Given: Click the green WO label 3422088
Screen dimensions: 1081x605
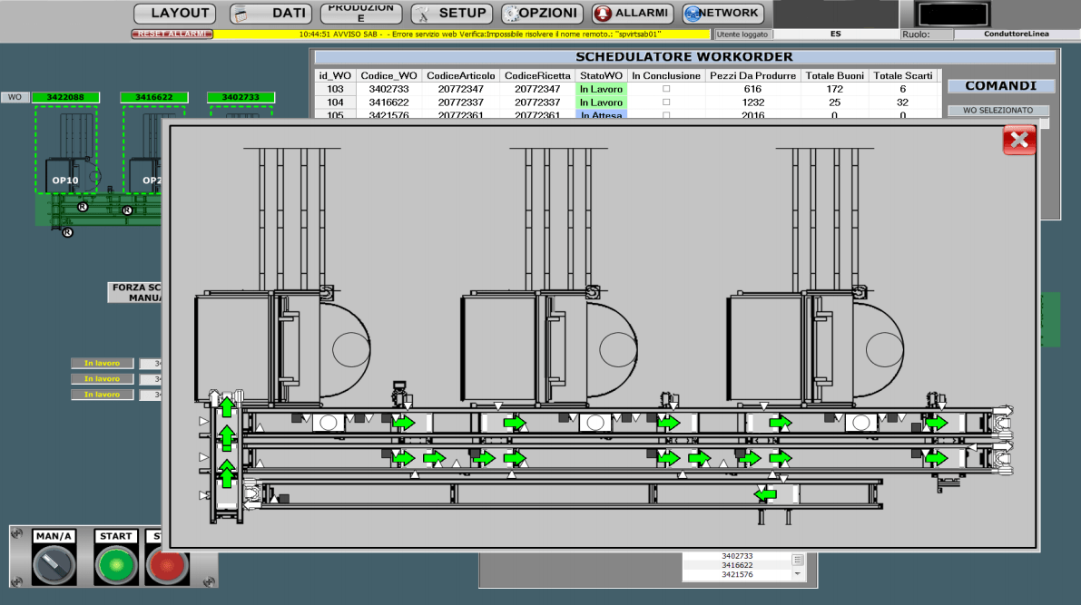Looking at the screenshot, I should click(x=65, y=97).
